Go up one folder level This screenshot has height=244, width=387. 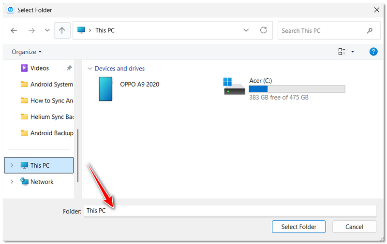click(x=62, y=30)
